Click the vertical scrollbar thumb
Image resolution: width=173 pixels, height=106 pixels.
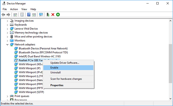click(170, 63)
